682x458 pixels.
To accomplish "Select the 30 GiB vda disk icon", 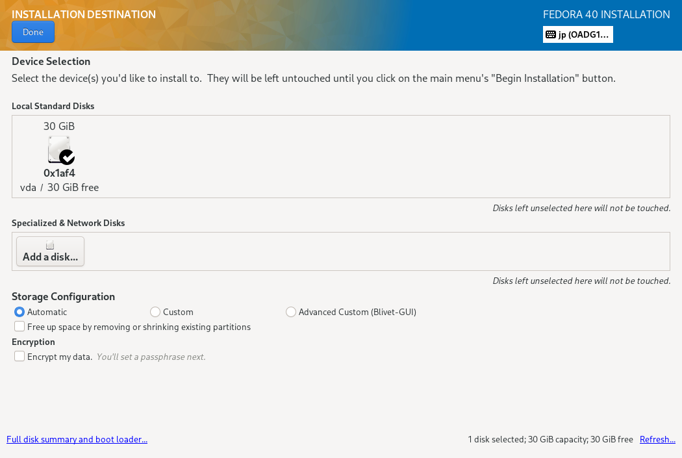I will tap(61, 151).
